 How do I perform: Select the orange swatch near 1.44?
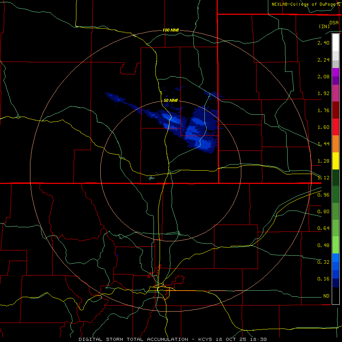coord(336,144)
